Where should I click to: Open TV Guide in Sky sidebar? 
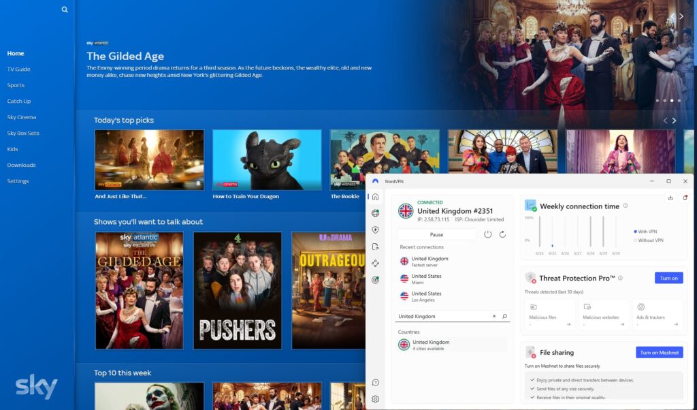tap(18, 69)
